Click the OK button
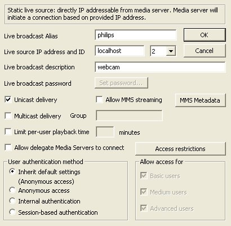 coord(205,35)
